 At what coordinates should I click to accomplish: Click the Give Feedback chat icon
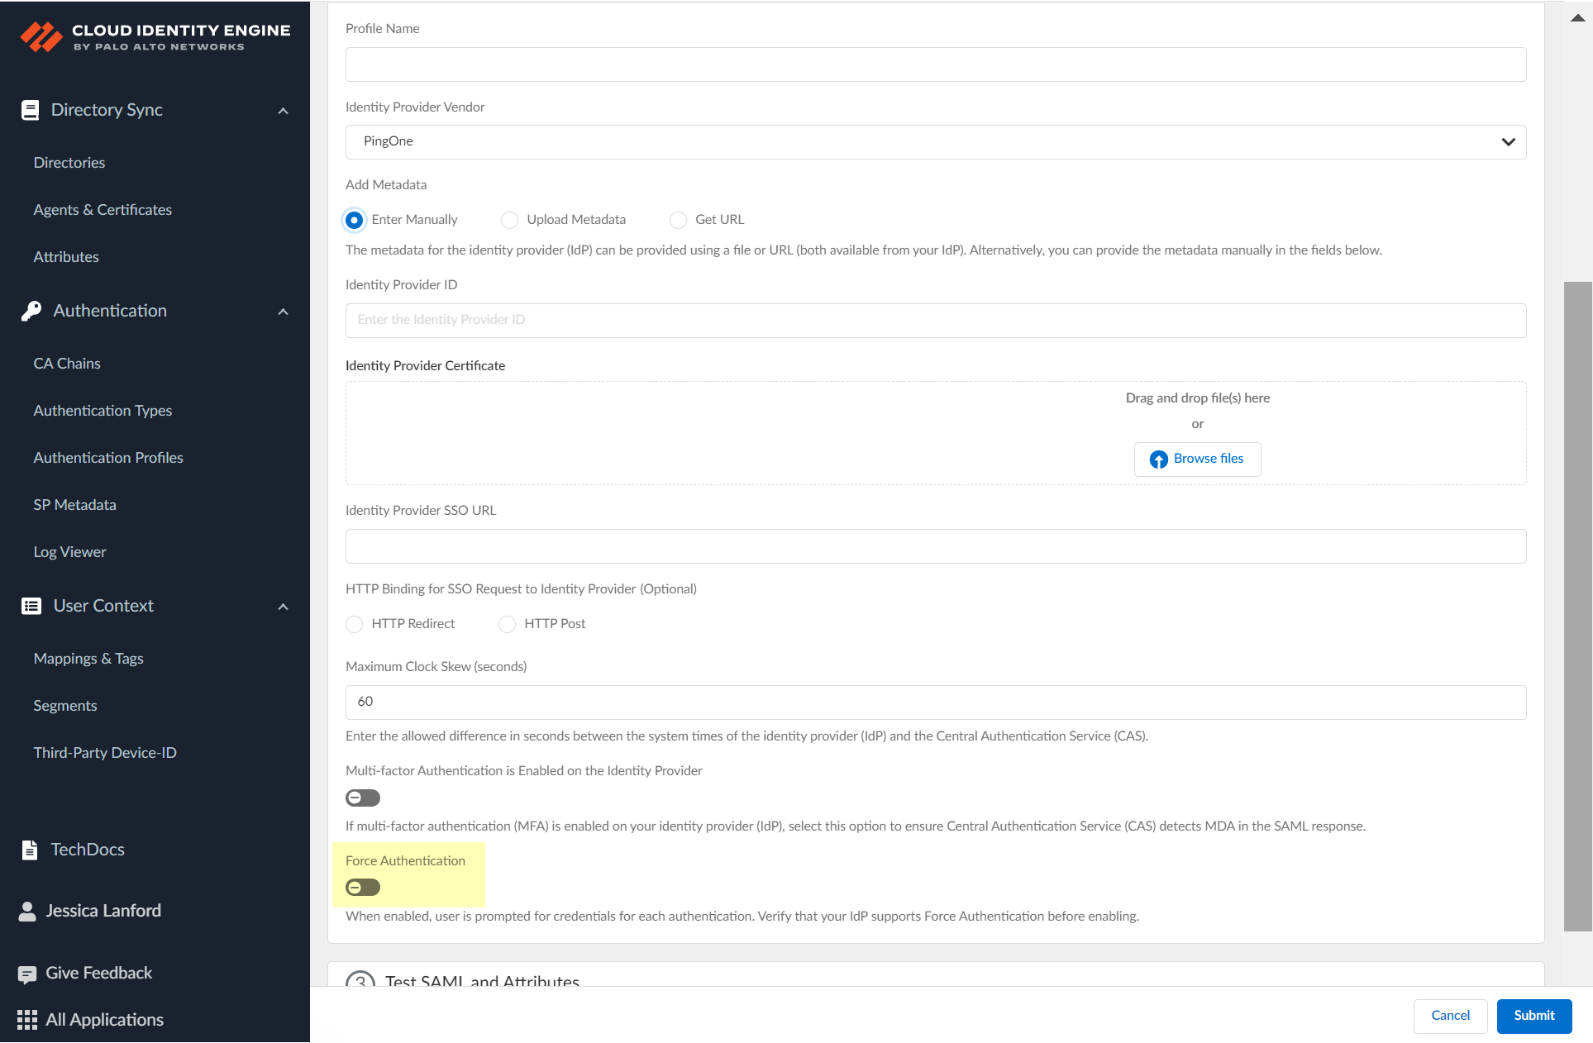[27, 974]
